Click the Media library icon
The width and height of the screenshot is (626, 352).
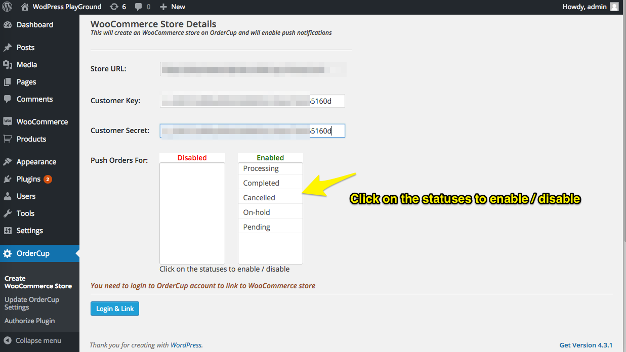click(8, 65)
